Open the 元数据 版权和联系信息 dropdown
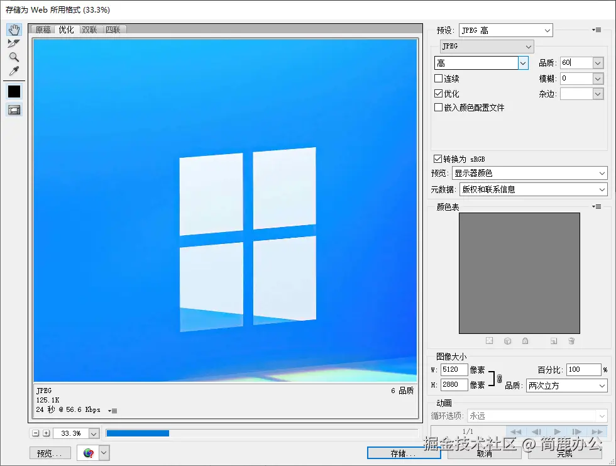This screenshot has width=616, height=466. click(x=534, y=189)
